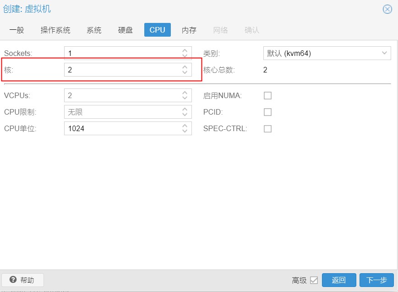
Task: Switch to the 操作系统 tab
Action: pyautogui.click(x=55, y=30)
